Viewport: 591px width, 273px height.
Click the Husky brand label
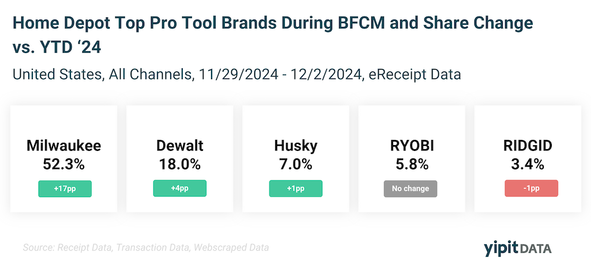[x=296, y=146]
